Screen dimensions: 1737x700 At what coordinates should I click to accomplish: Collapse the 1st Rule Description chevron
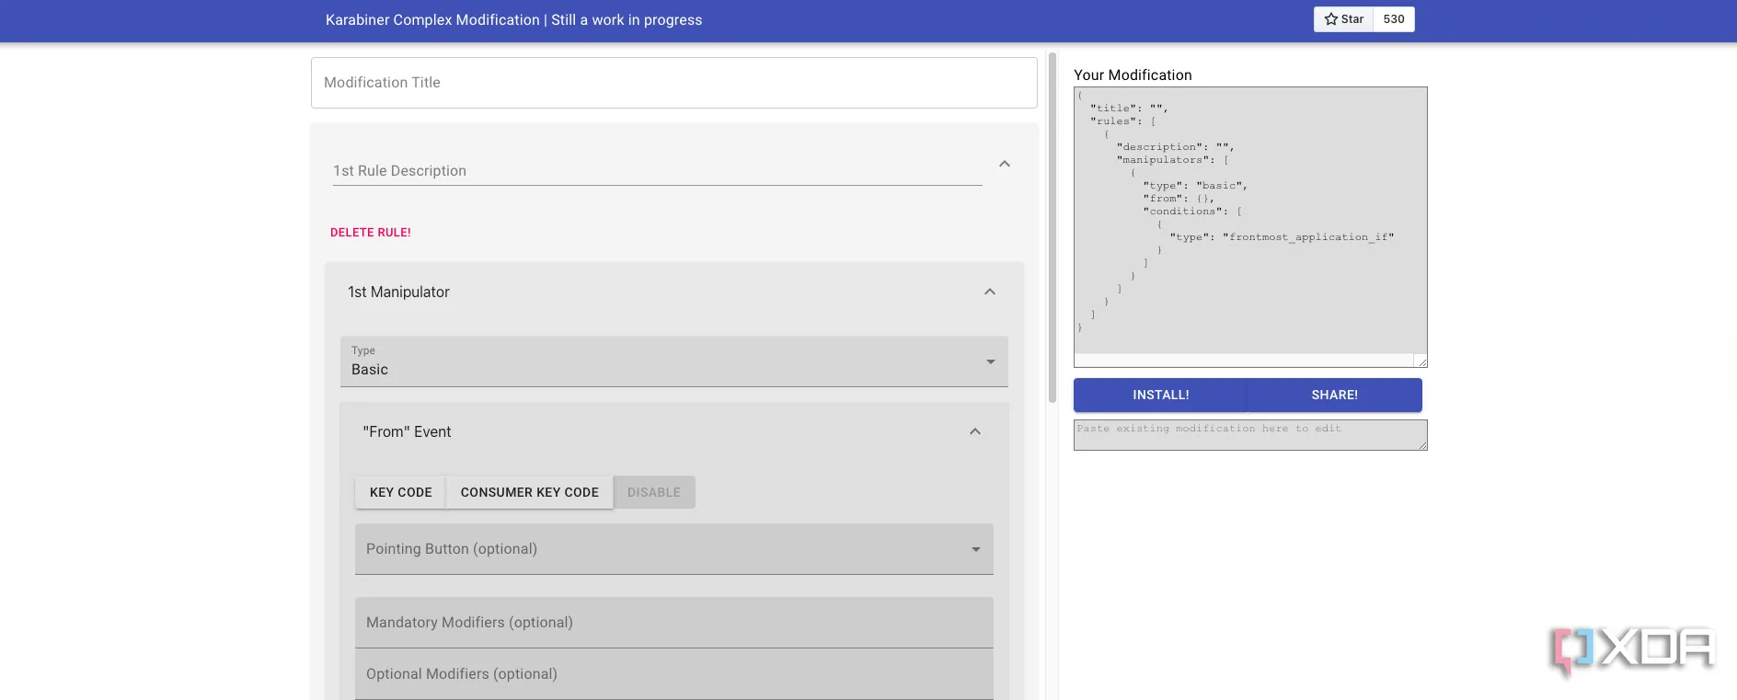pyautogui.click(x=1005, y=164)
